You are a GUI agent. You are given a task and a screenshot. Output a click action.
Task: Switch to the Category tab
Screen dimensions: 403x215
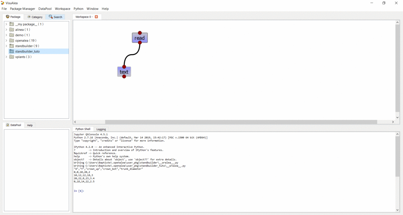pyautogui.click(x=35, y=17)
